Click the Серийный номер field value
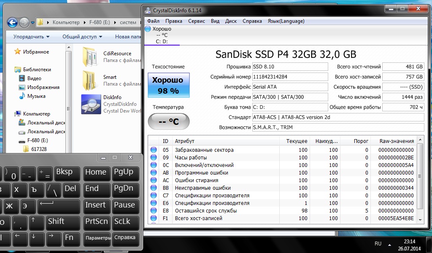 pos(289,77)
